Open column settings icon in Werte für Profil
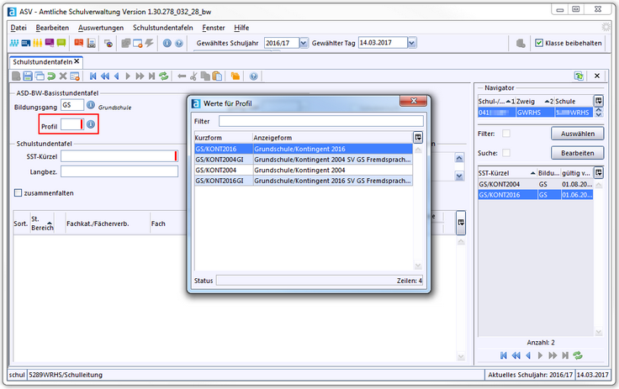The image size is (619, 389). pos(418,137)
